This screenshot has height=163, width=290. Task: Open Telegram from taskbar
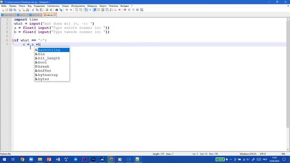[x=76, y=159]
